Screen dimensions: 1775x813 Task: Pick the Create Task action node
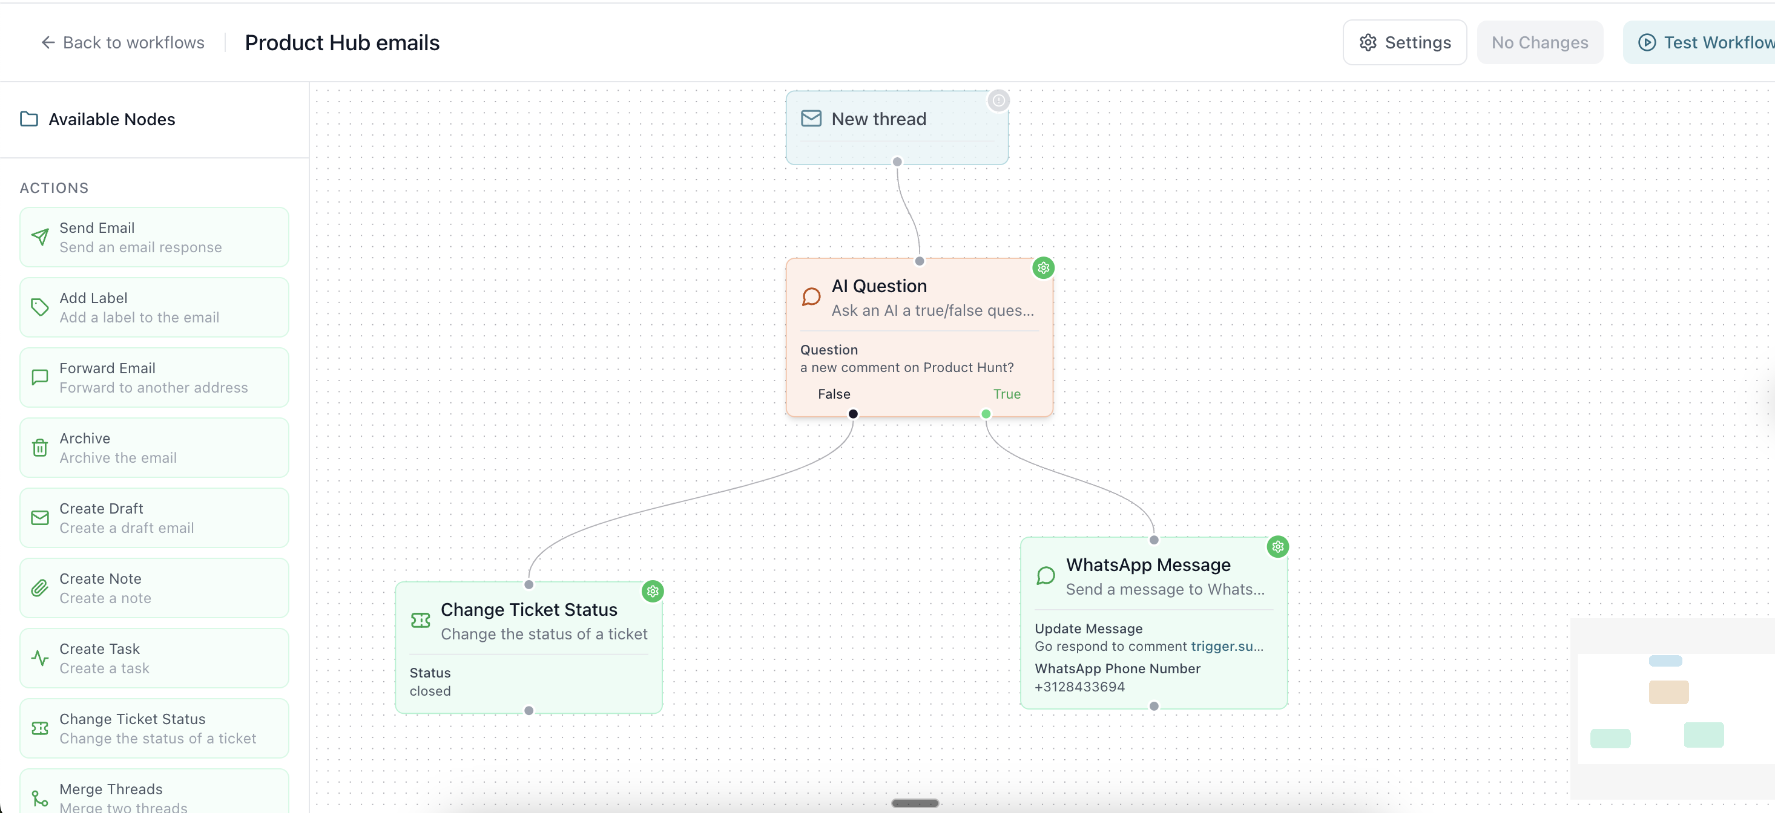tap(154, 659)
